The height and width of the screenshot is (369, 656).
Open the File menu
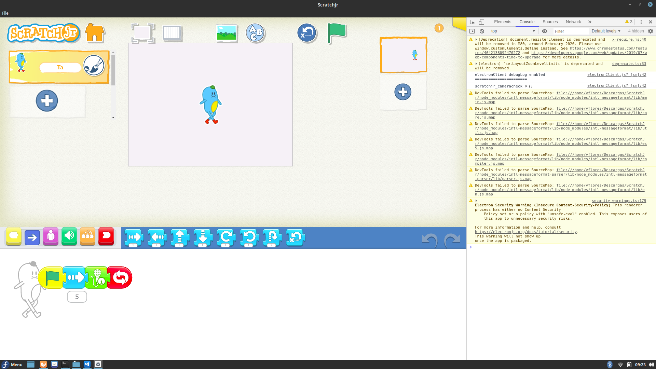(x=5, y=13)
